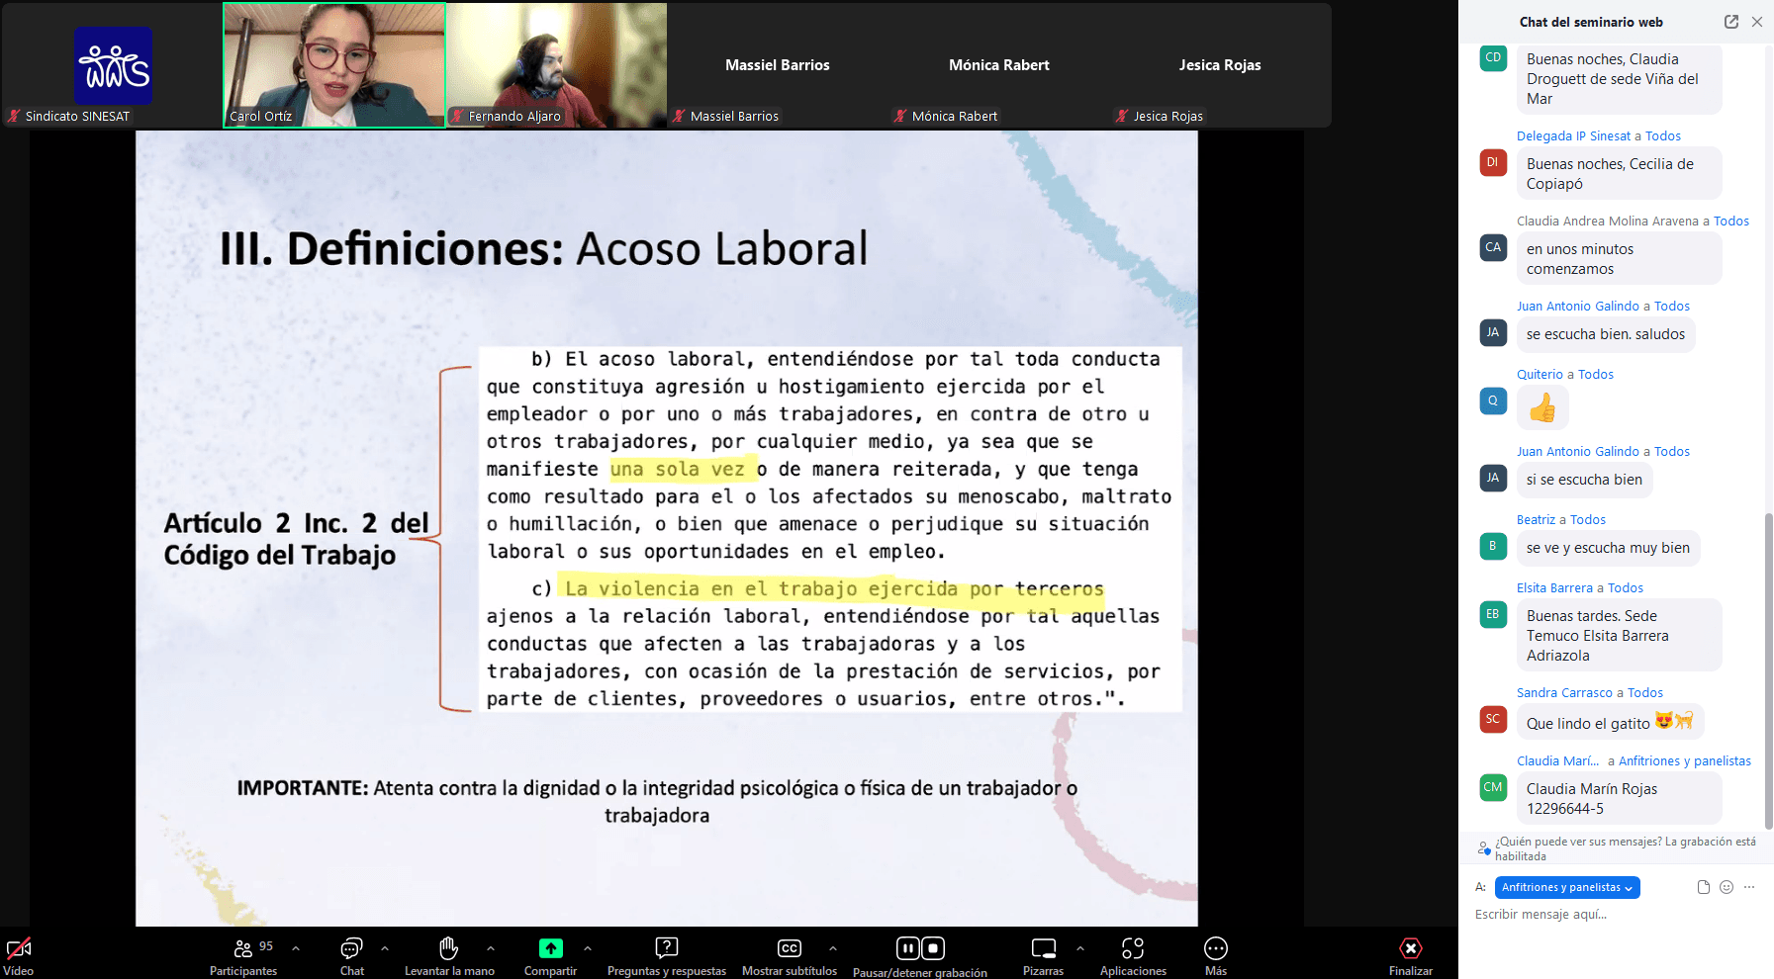1774x979 pixels.
Task: Stop the recording
Action: coord(933,948)
